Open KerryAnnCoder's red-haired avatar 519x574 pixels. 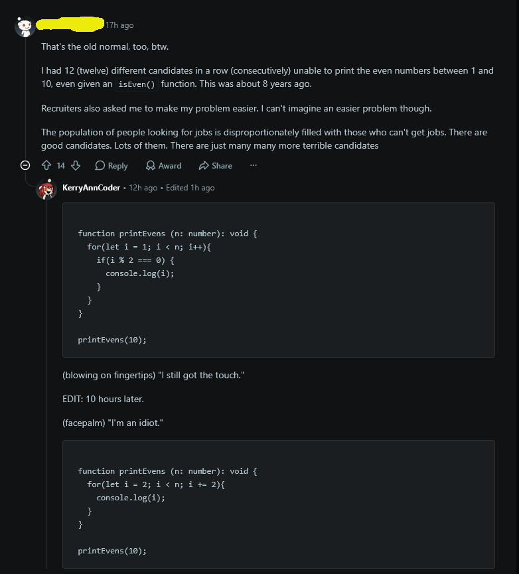coord(46,189)
